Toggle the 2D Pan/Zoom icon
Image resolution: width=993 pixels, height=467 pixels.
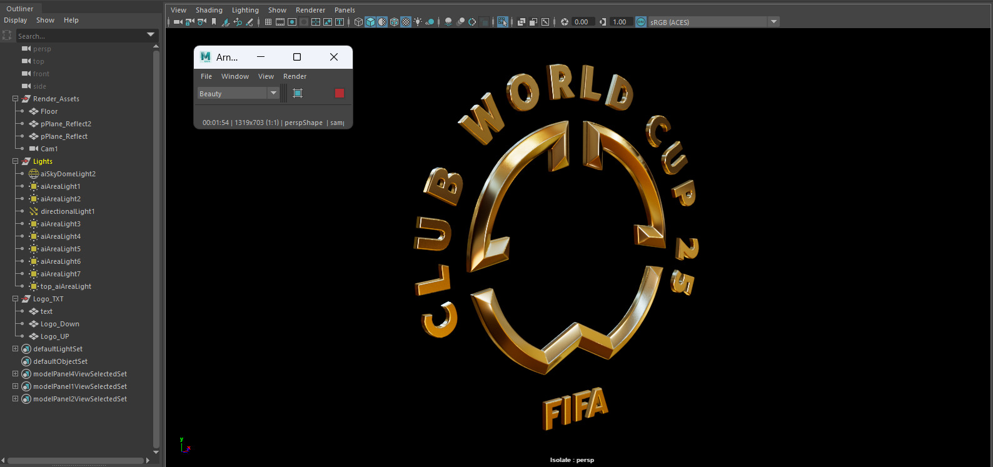point(238,22)
